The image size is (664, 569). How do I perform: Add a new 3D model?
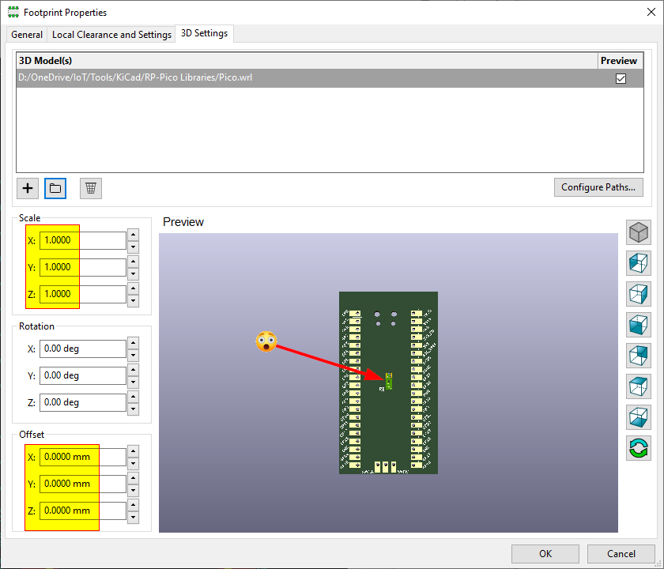coord(27,188)
